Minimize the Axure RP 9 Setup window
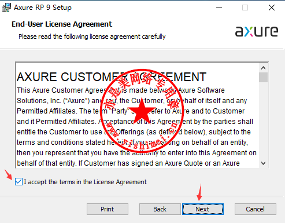This screenshot has width=285, height=223. (219, 8)
